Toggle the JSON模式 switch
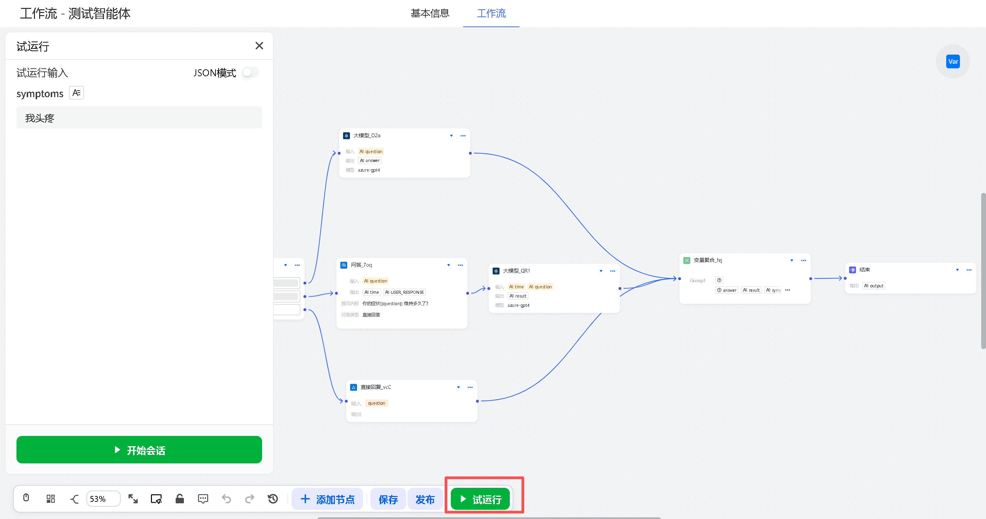The height and width of the screenshot is (519, 986). (251, 72)
